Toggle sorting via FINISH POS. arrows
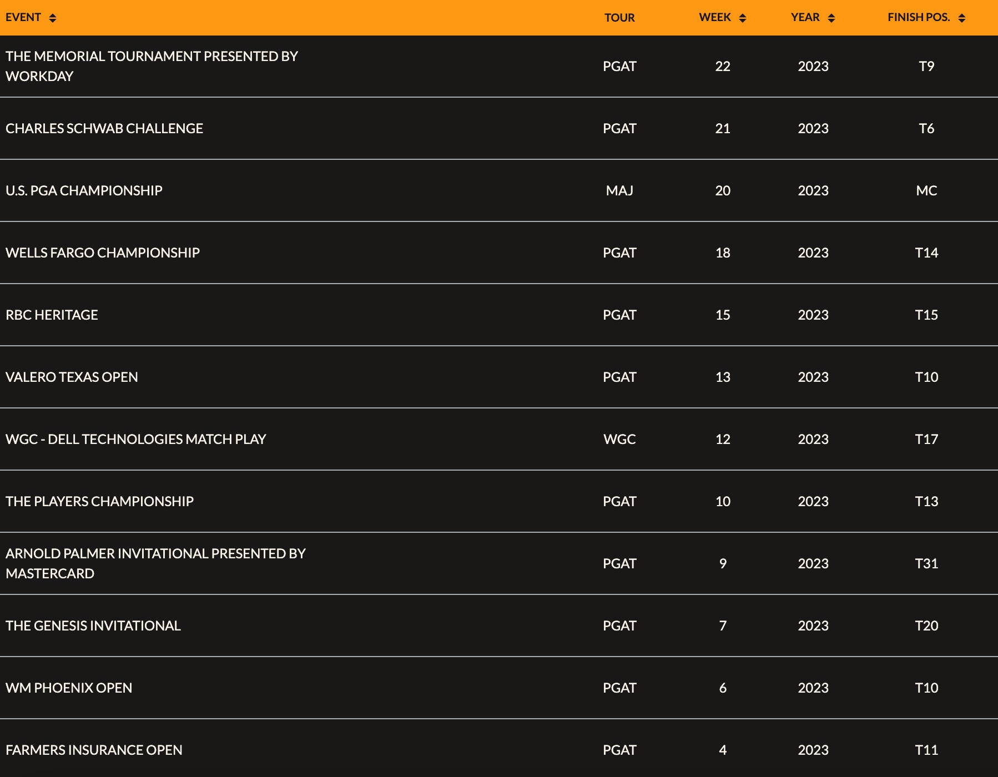This screenshot has width=998, height=777. (962, 18)
